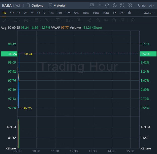Open the Auto scale dropdown
The image size is (157, 154).
[x=149, y=13]
